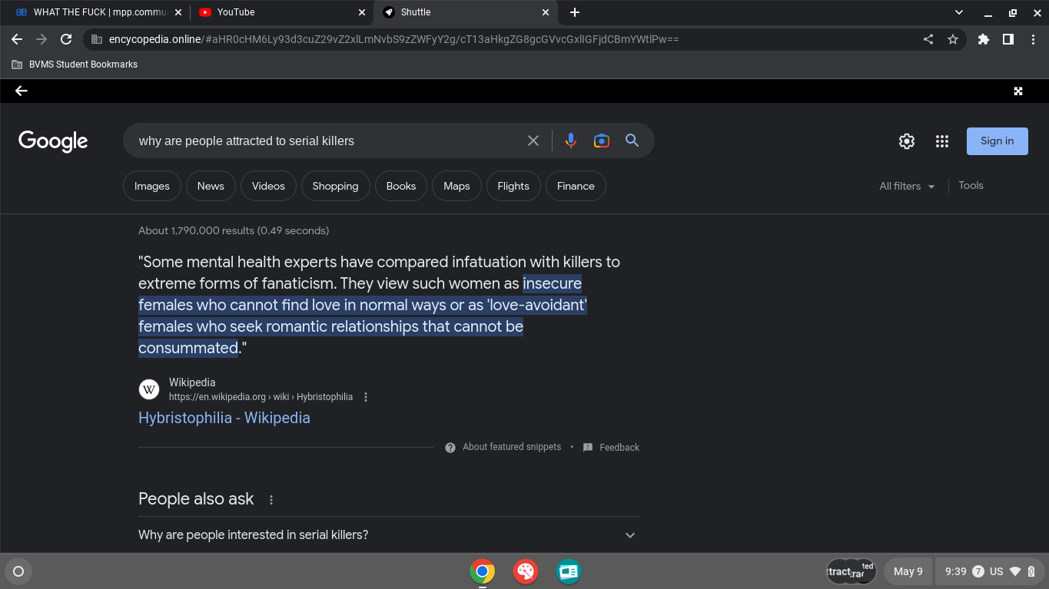1049x589 pixels.
Task: Open the May 9 calendar chip
Action: coord(908,571)
